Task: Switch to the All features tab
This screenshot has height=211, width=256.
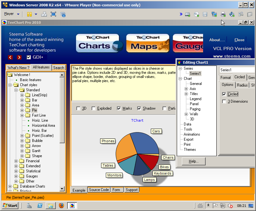Action: tap(41, 67)
